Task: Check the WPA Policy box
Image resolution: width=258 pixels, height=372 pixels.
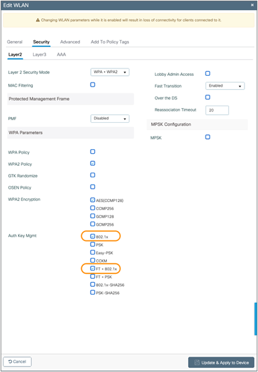Action: point(93,152)
